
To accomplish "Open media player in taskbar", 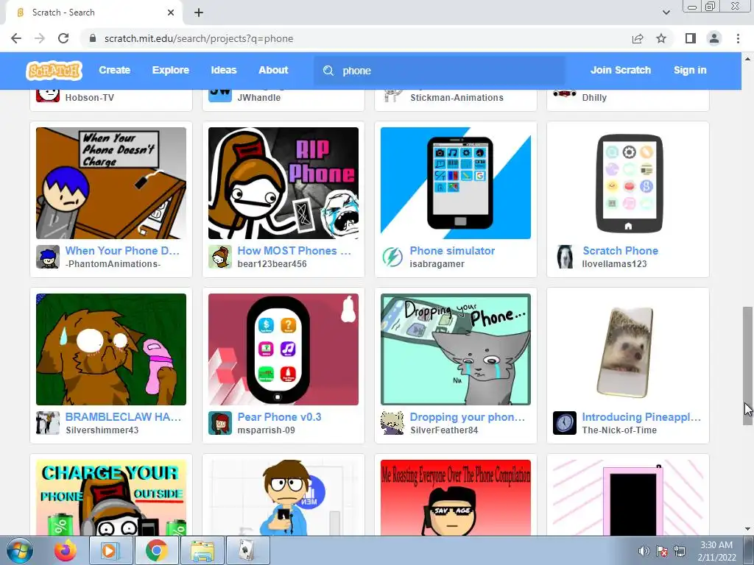I will 111,550.
